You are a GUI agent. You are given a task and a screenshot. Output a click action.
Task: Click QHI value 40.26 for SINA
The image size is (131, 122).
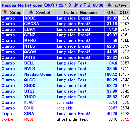(x=112, y=114)
